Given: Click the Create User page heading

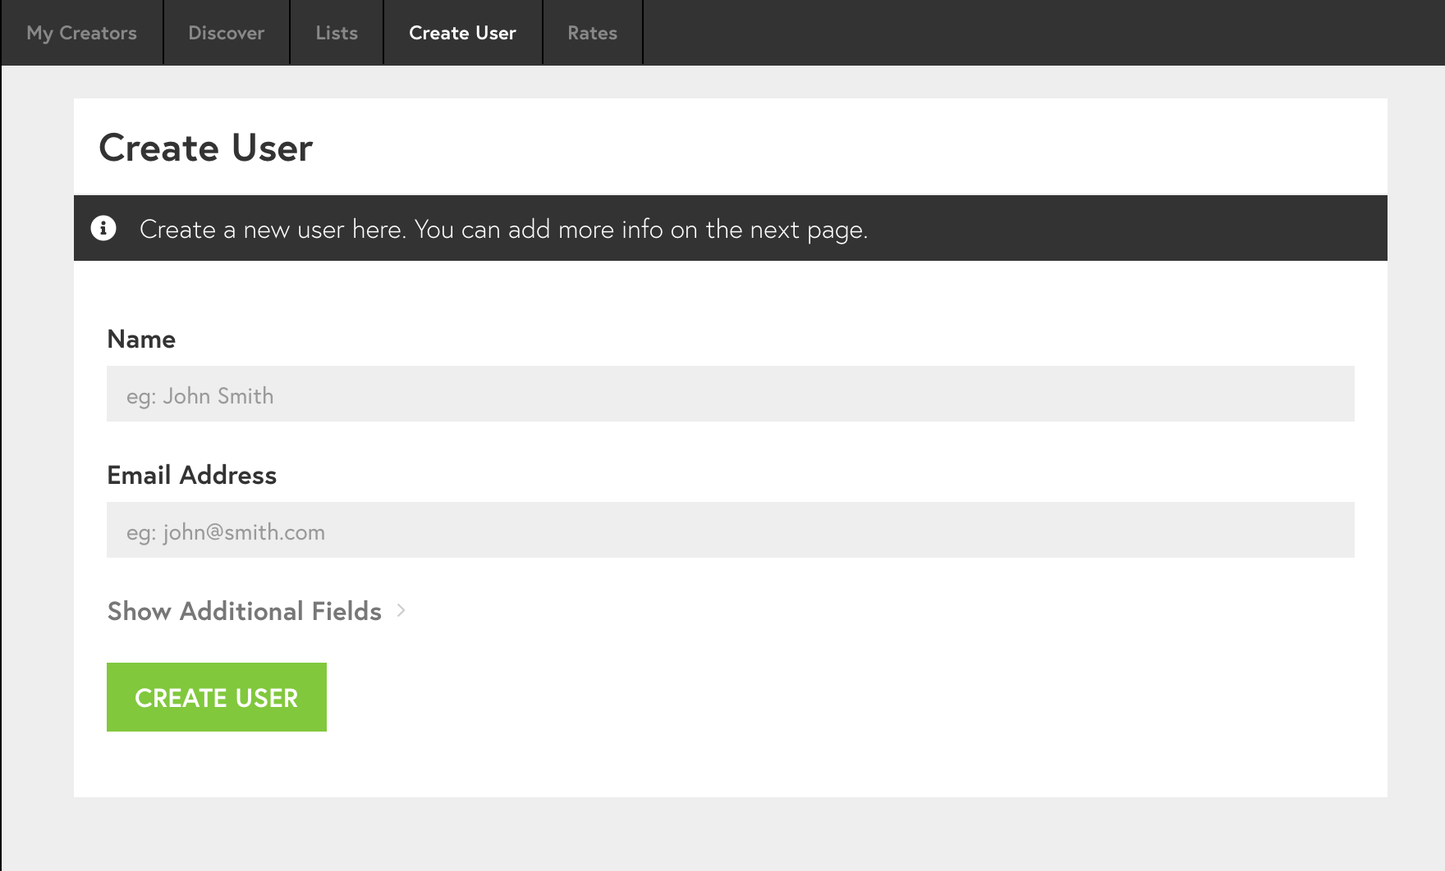Looking at the screenshot, I should pyautogui.click(x=206, y=148).
